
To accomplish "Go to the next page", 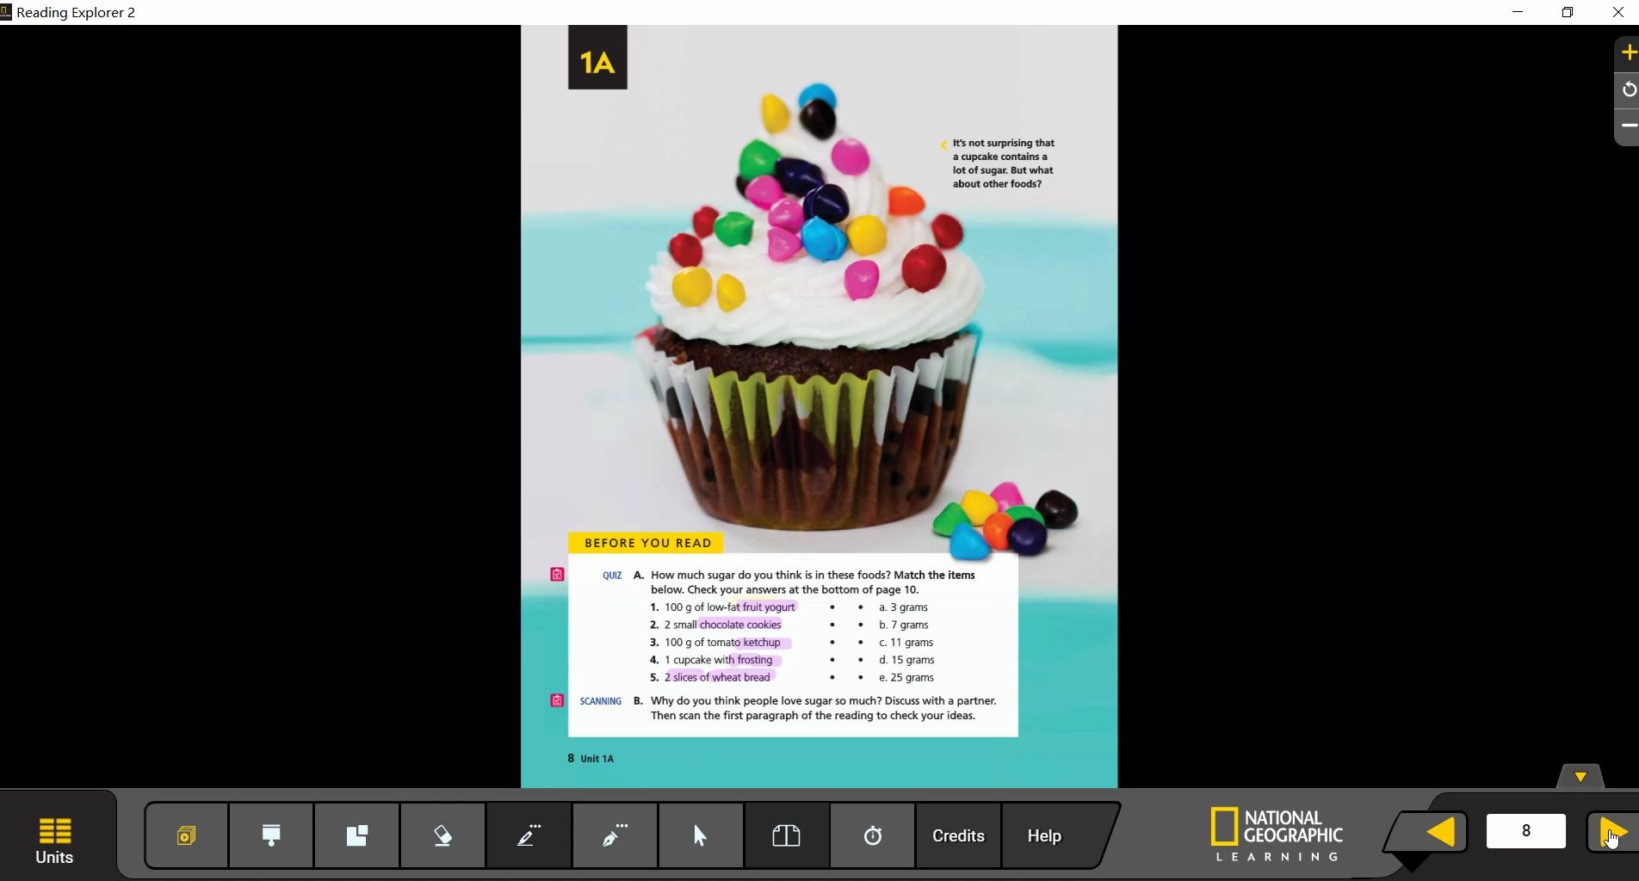I will click(x=1613, y=832).
